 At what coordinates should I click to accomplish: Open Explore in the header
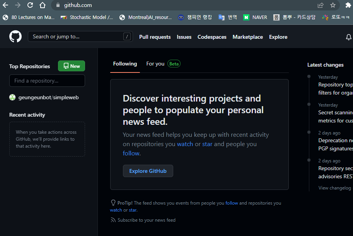click(278, 37)
